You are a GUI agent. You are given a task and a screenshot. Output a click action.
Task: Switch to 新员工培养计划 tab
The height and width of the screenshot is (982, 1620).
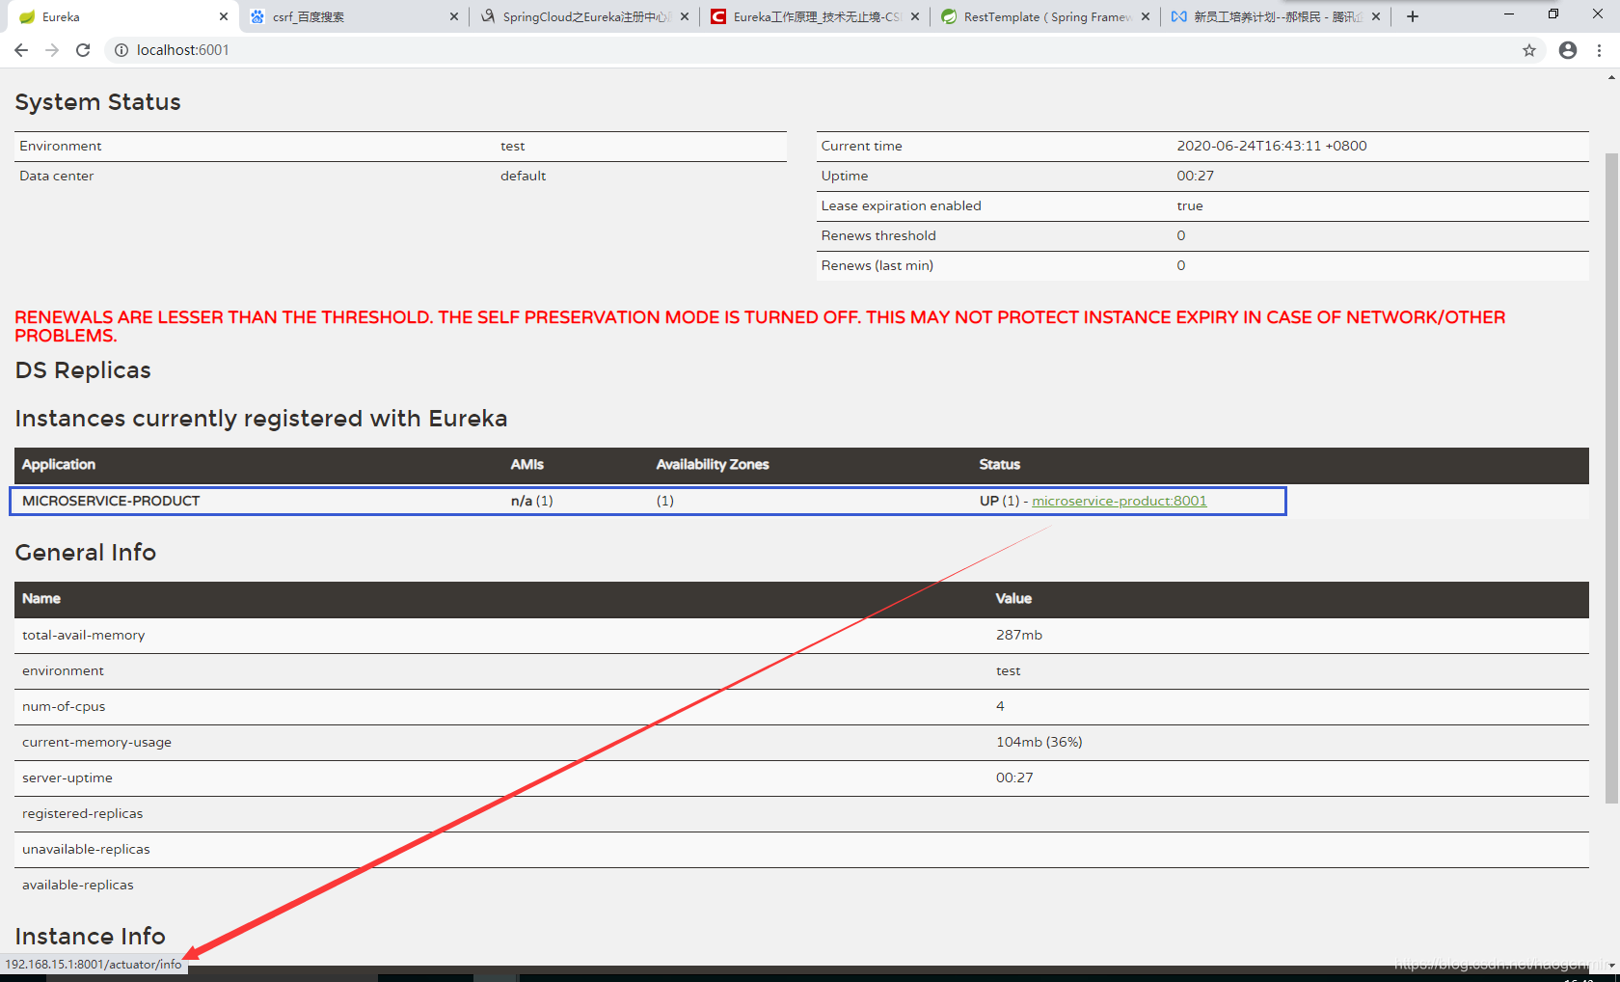(1276, 16)
